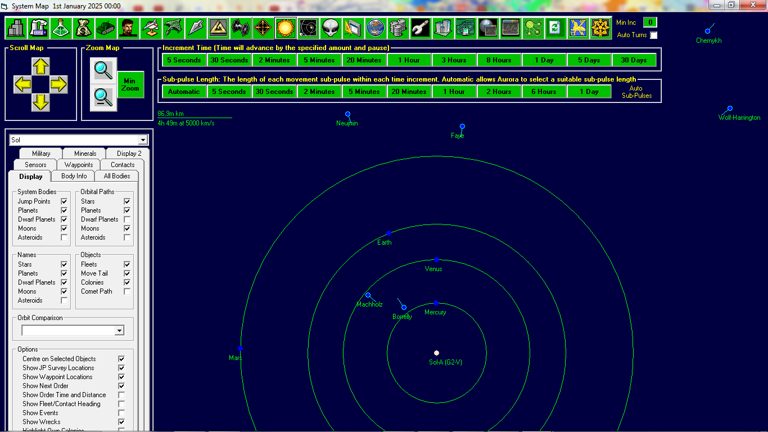The height and width of the screenshot is (432, 768).
Task: Switch to the Military tab
Action: (x=41, y=154)
